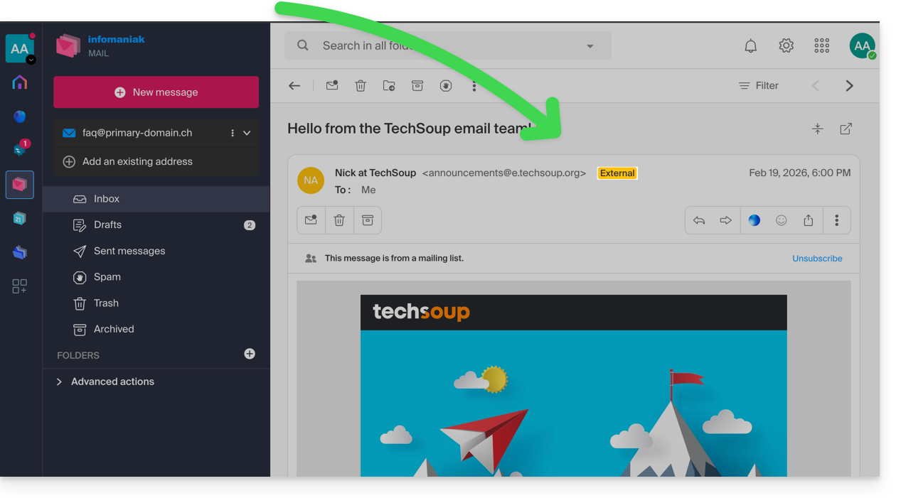Click the archive icon in top toolbar
The image size is (901, 498).
coord(417,86)
